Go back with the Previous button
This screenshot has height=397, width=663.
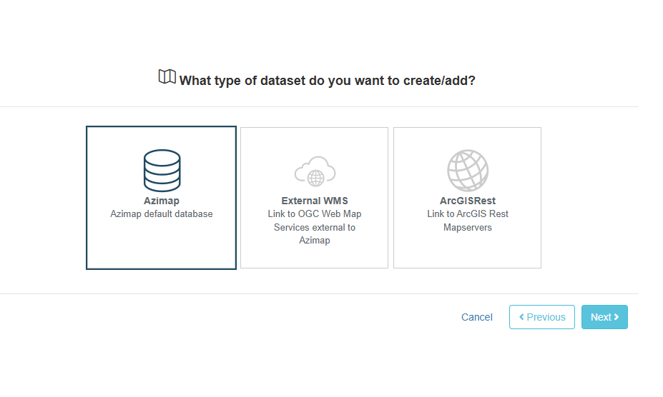(x=541, y=317)
